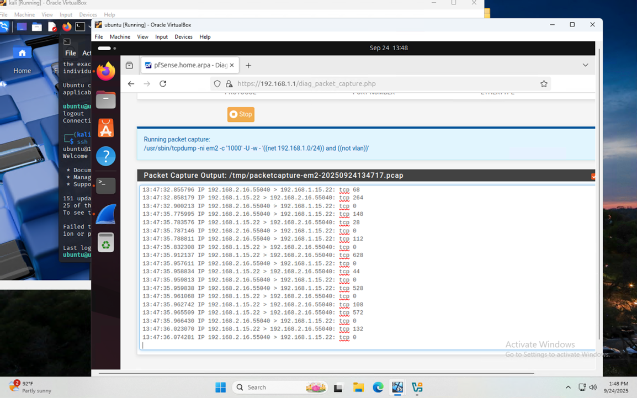Image resolution: width=637 pixels, height=398 pixels.
Task: Select first capture line 13:47:32.855796
Action: click(x=251, y=190)
